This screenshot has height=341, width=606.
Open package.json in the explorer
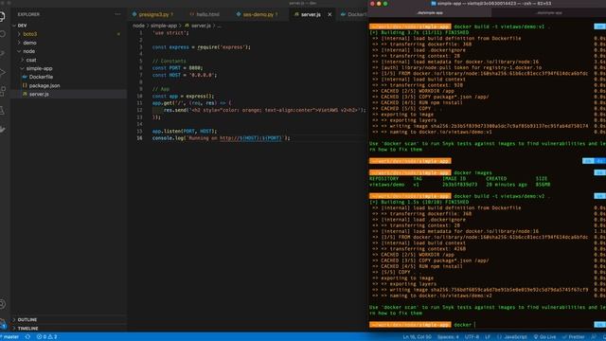coord(45,85)
